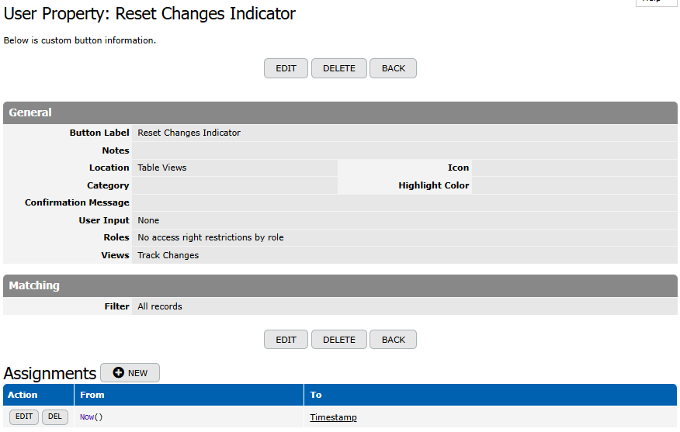Go back using the lower BACK button
The image size is (680, 432).
[x=393, y=340]
